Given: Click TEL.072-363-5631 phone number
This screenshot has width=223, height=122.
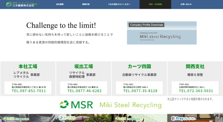Looking at the screenshot, I should point(196,91).
